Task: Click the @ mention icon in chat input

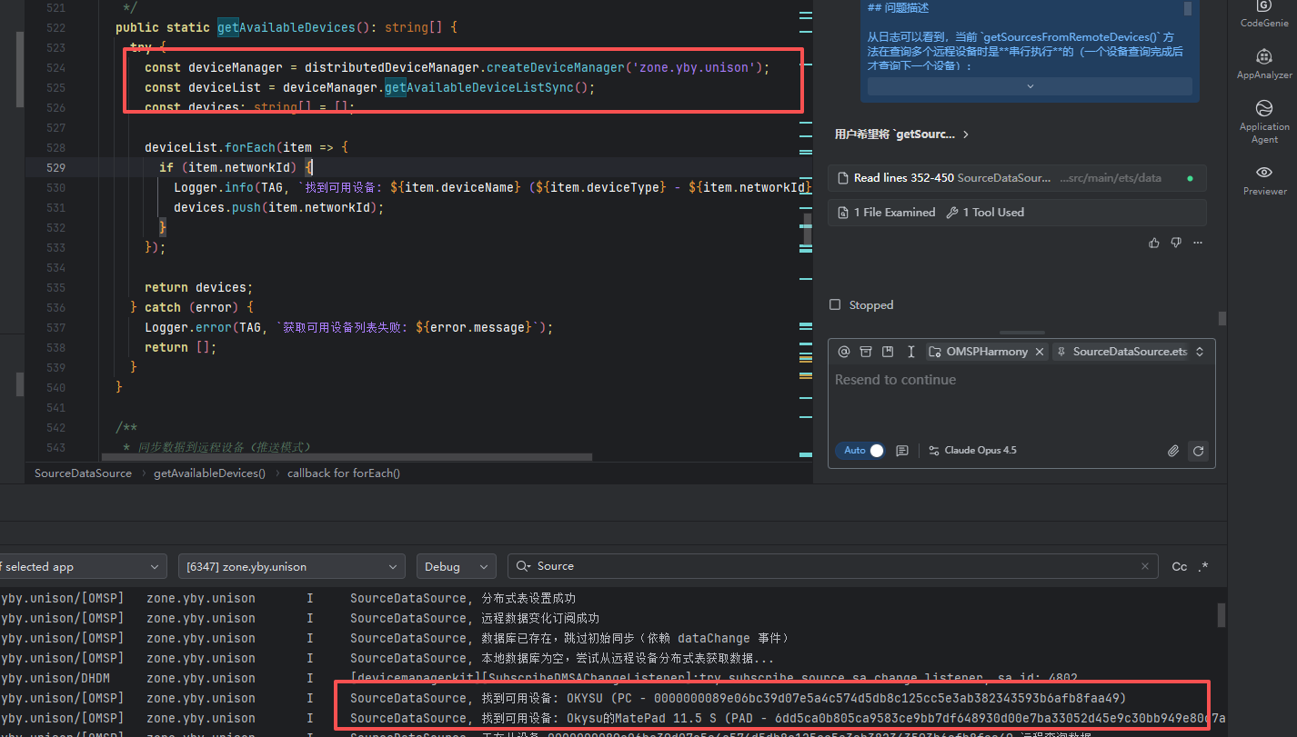Action: pyautogui.click(x=843, y=352)
